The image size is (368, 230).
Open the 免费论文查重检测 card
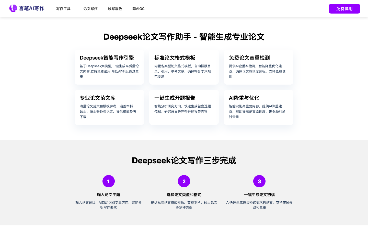click(x=259, y=67)
